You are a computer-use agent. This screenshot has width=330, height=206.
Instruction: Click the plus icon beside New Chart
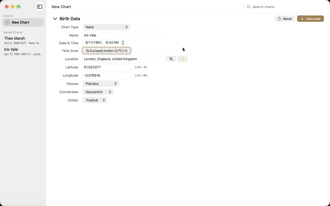click(7, 22)
